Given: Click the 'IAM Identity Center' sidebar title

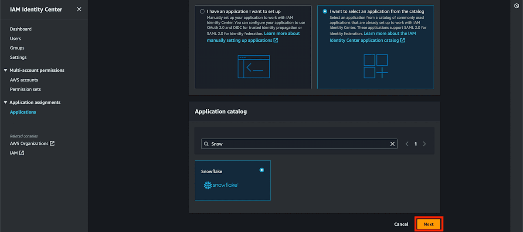Looking at the screenshot, I should 36,9.
